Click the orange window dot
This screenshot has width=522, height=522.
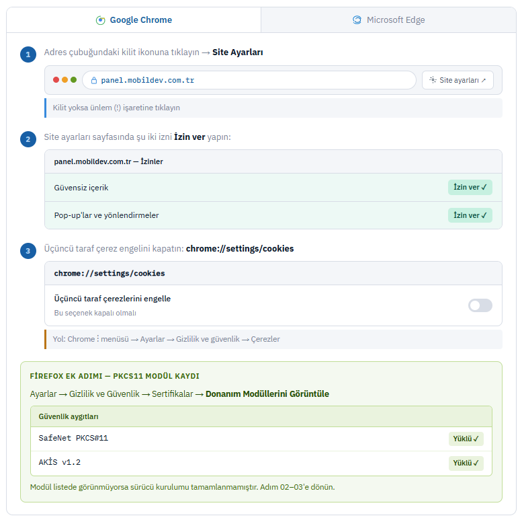[x=65, y=79]
